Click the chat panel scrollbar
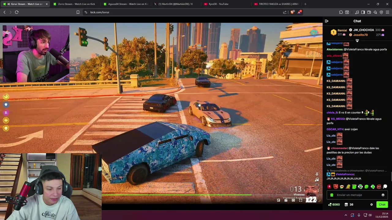The height and width of the screenshot is (220, 392). point(391,177)
